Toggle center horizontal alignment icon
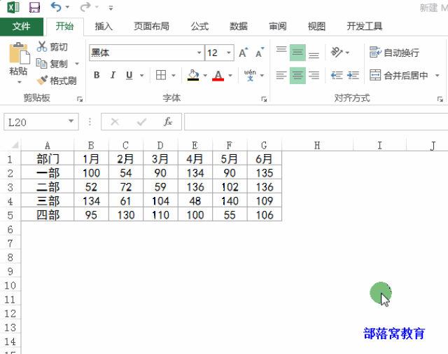This screenshot has width=448, height=354. tap(297, 76)
